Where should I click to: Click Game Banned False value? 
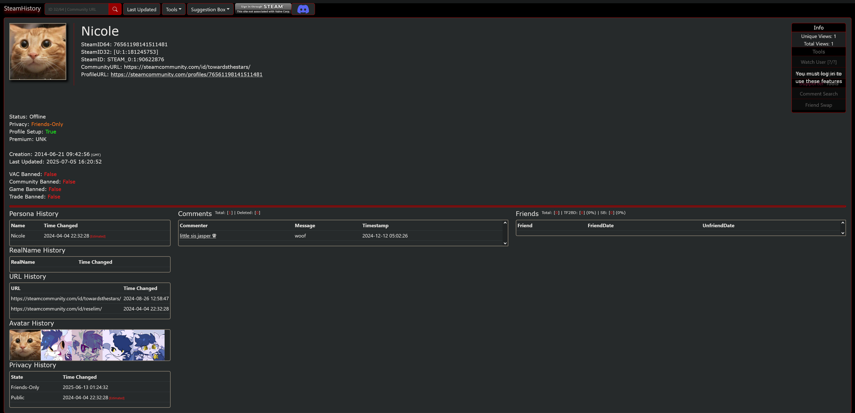(55, 189)
